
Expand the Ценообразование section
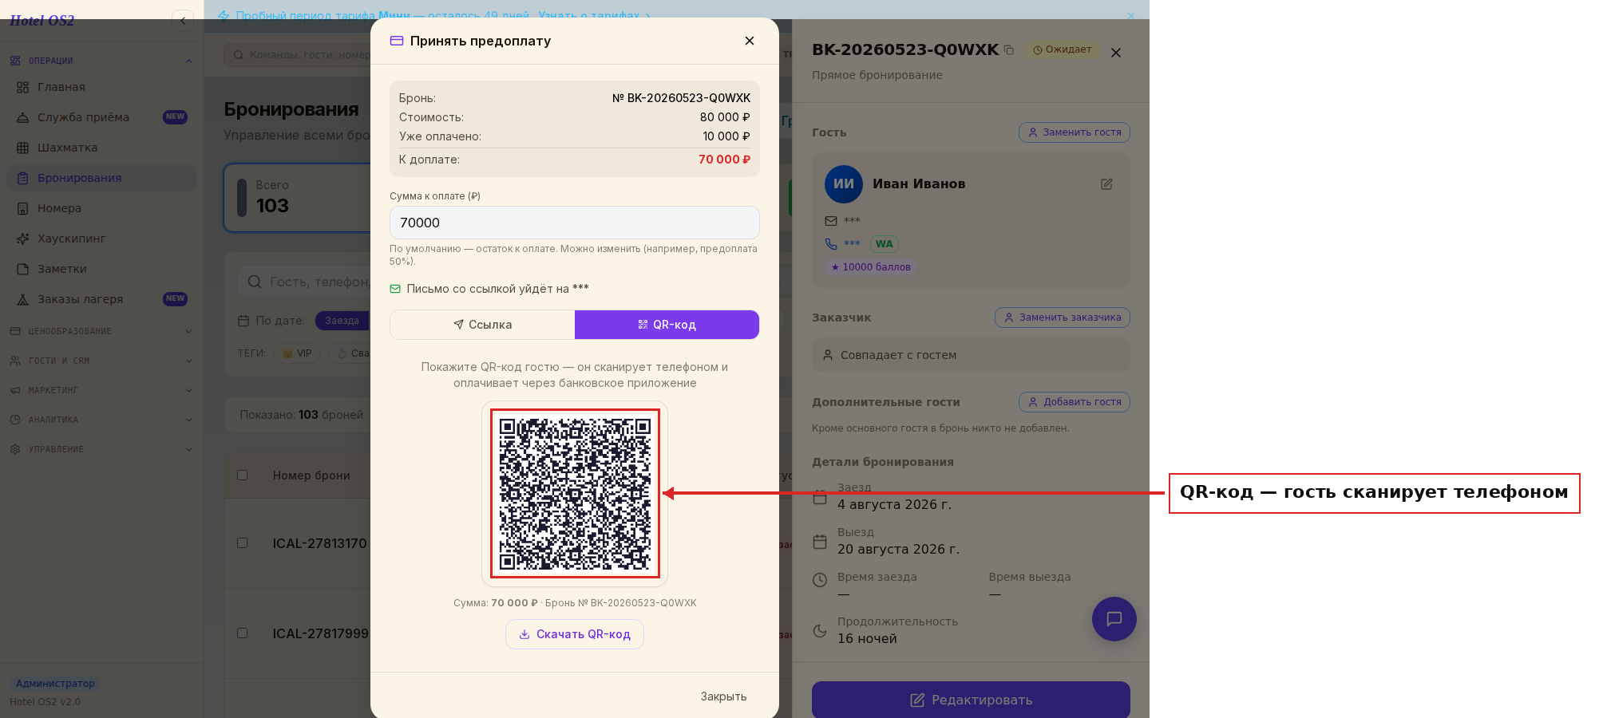tap(101, 331)
